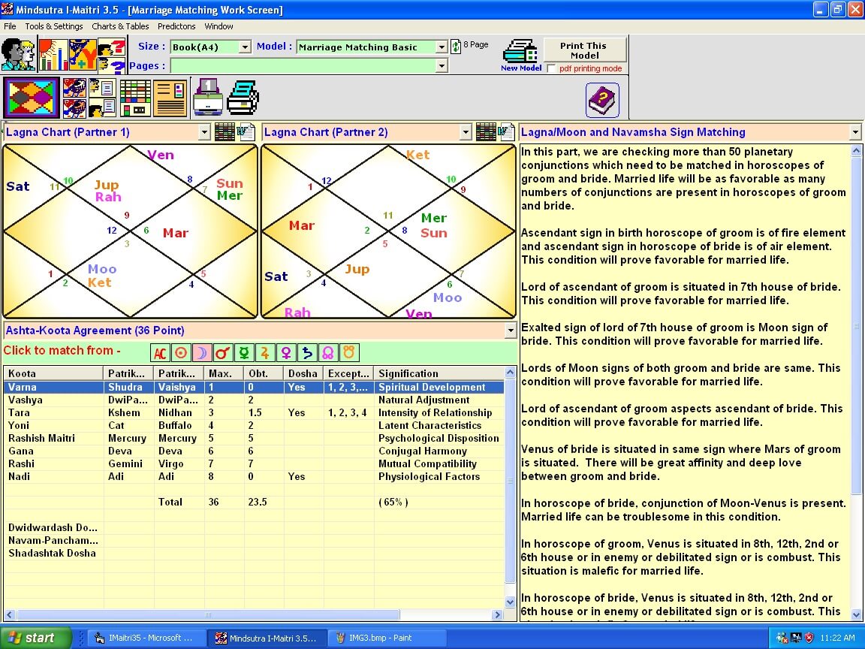Match from Saturn symbol
Screen dimensions: 865x649
pyautogui.click(x=306, y=352)
